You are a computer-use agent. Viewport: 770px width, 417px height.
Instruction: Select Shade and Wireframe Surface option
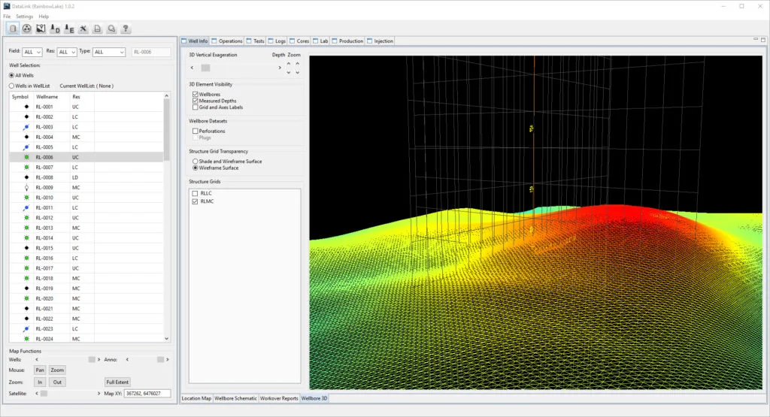(x=196, y=162)
